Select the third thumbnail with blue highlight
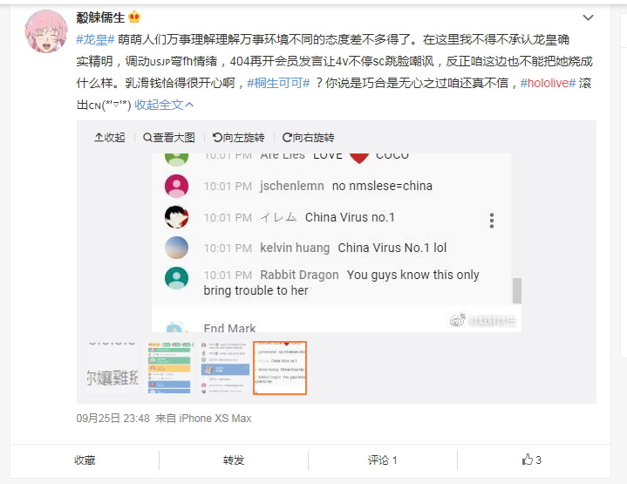The height and width of the screenshot is (484, 627). tap(224, 368)
